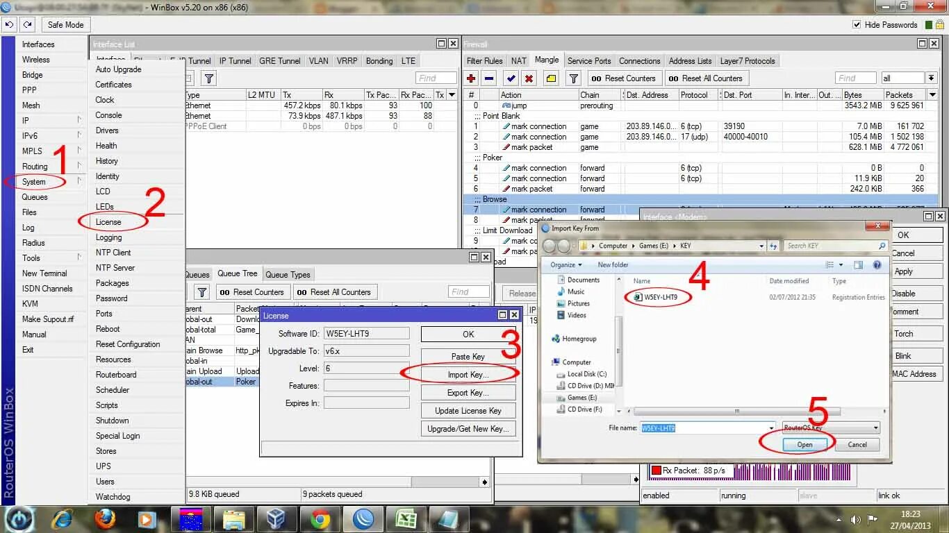Viewport: 949px width, 533px height.
Task: Click the red X Disable icon in Firewall
Action: (x=529, y=78)
